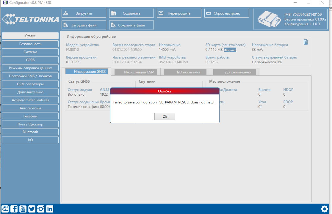
Task: Click the LinkedIn icon in footer
Action: 50,209
